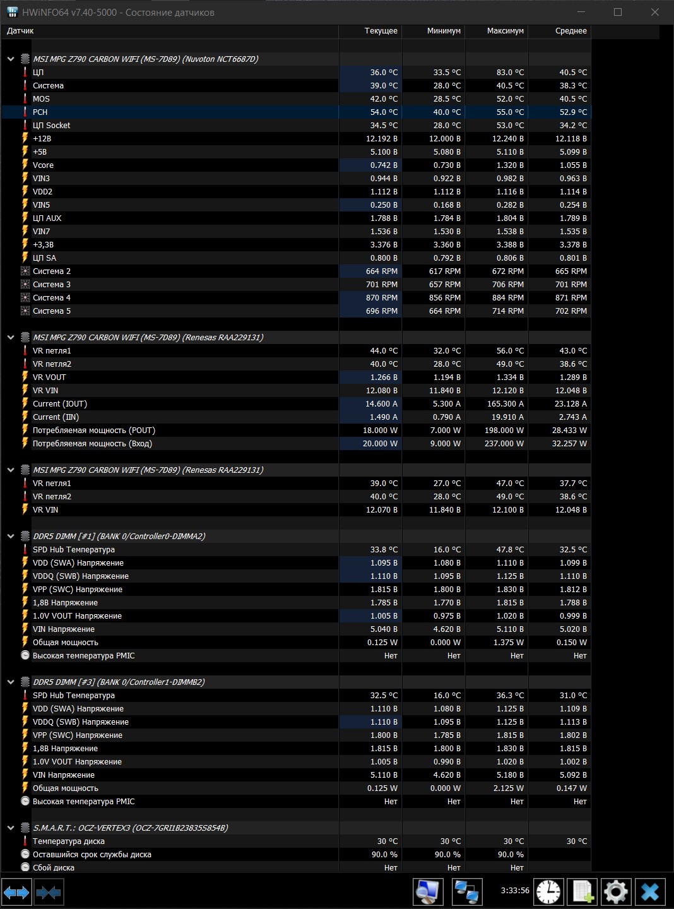Select the VDD2 voltage row
The image size is (674, 909).
tap(297, 191)
